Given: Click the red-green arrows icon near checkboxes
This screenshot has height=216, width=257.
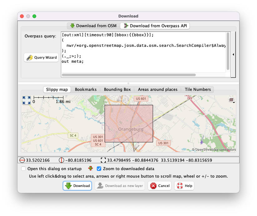Looking at the screenshot, I should [x=90, y=168].
